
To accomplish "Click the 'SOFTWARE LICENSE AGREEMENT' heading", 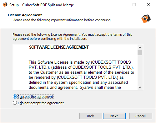I will (x=59, y=47).
